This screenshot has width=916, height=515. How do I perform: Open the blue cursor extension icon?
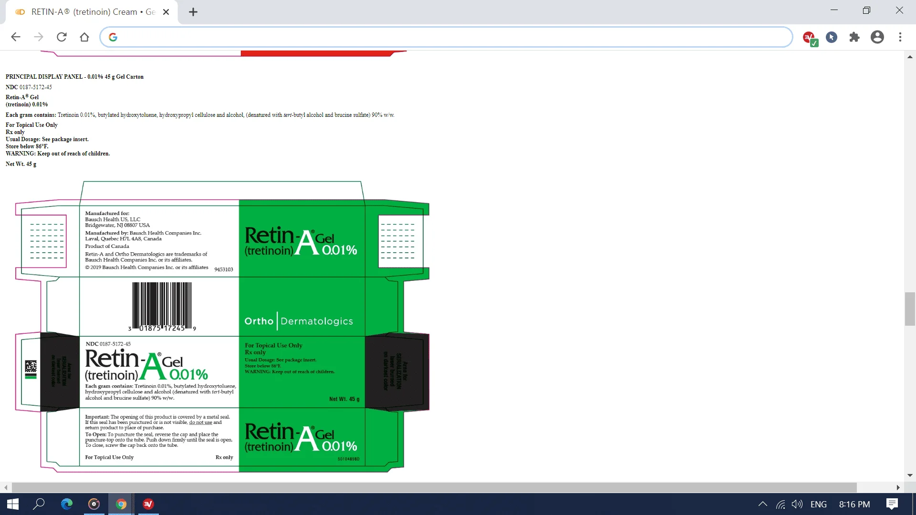[832, 37]
